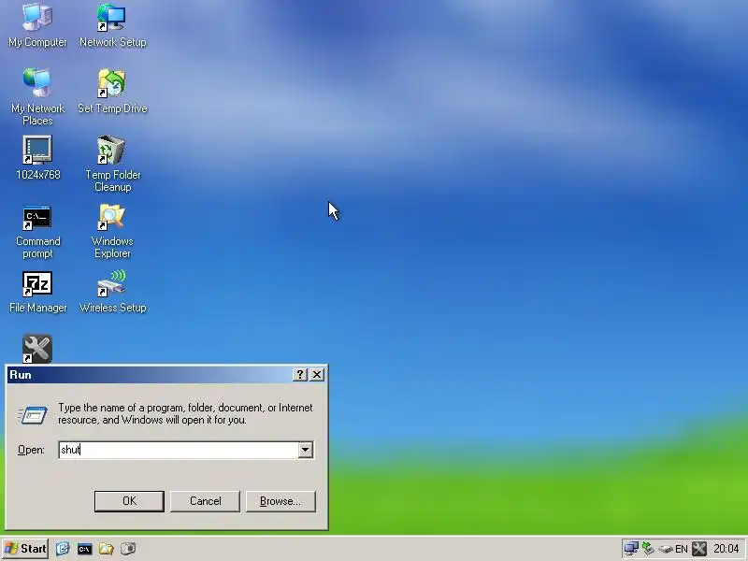Select the Set Temp Drive shortcut

[112, 92]
